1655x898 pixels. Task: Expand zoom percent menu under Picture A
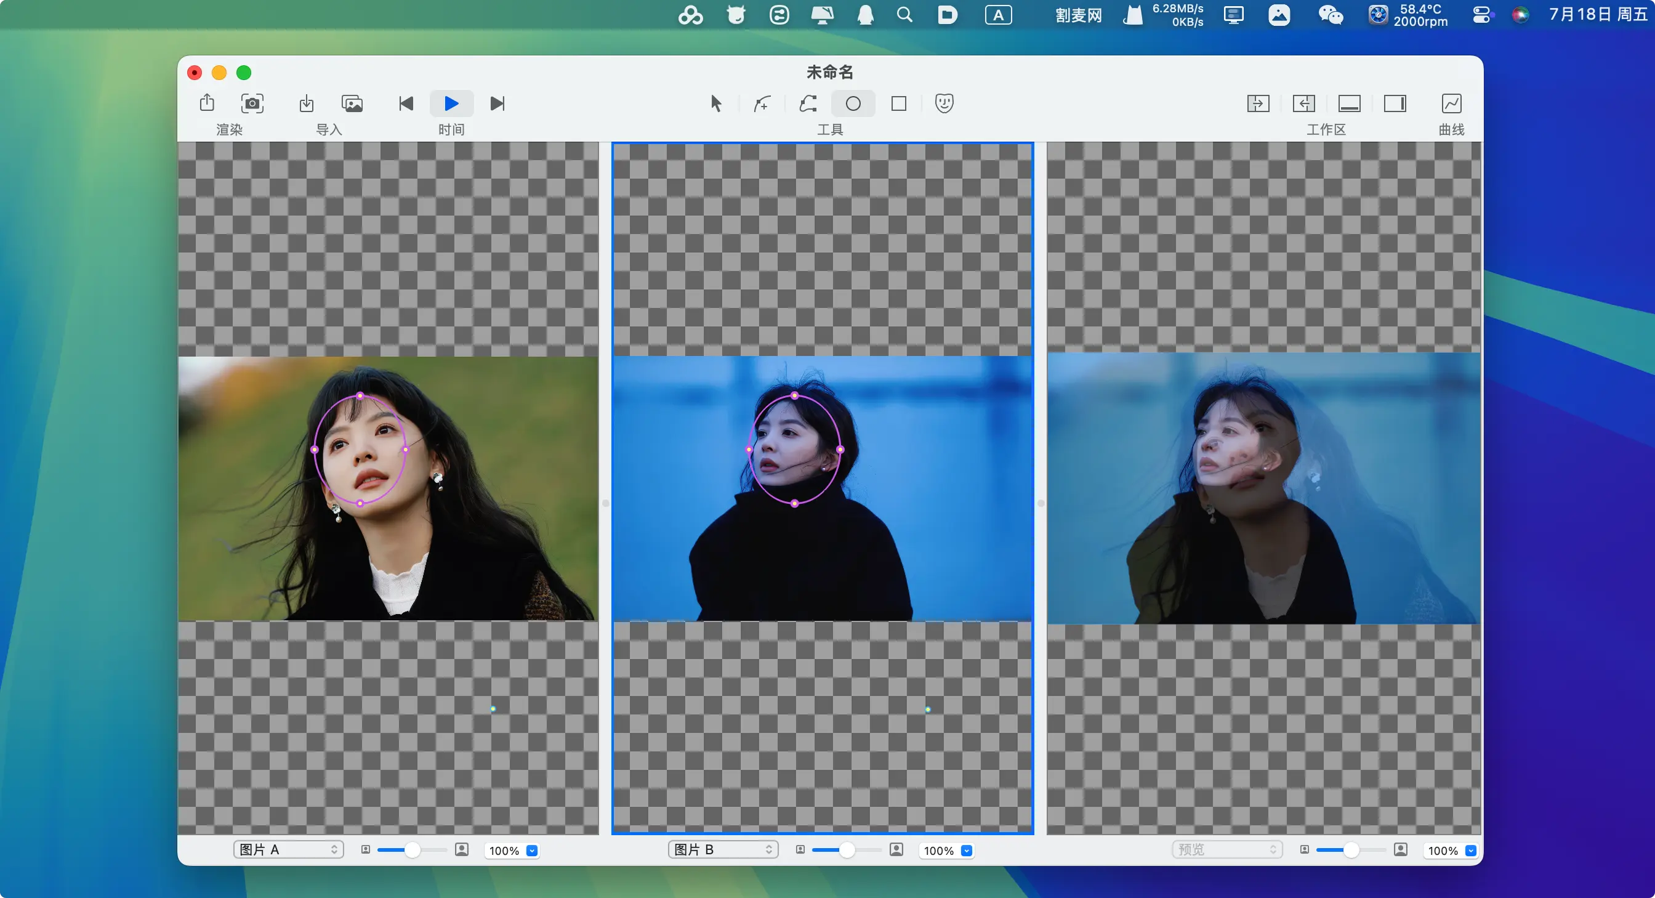point(532,851)
